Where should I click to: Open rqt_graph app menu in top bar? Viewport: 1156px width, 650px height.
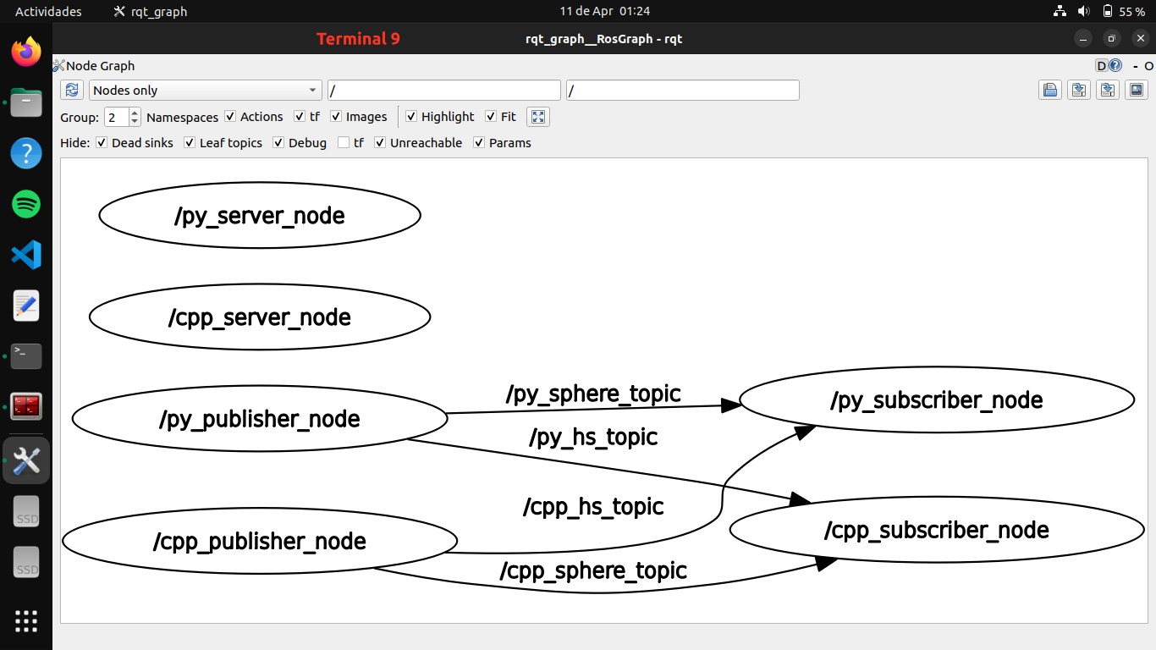click(151, 12)
